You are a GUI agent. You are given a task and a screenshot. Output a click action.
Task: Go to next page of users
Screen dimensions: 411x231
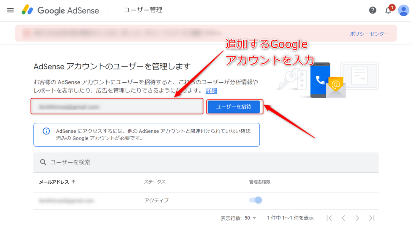[357, 218]
